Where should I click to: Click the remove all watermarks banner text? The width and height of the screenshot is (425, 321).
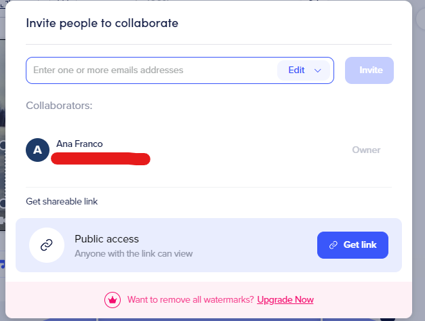pos(190,299)
